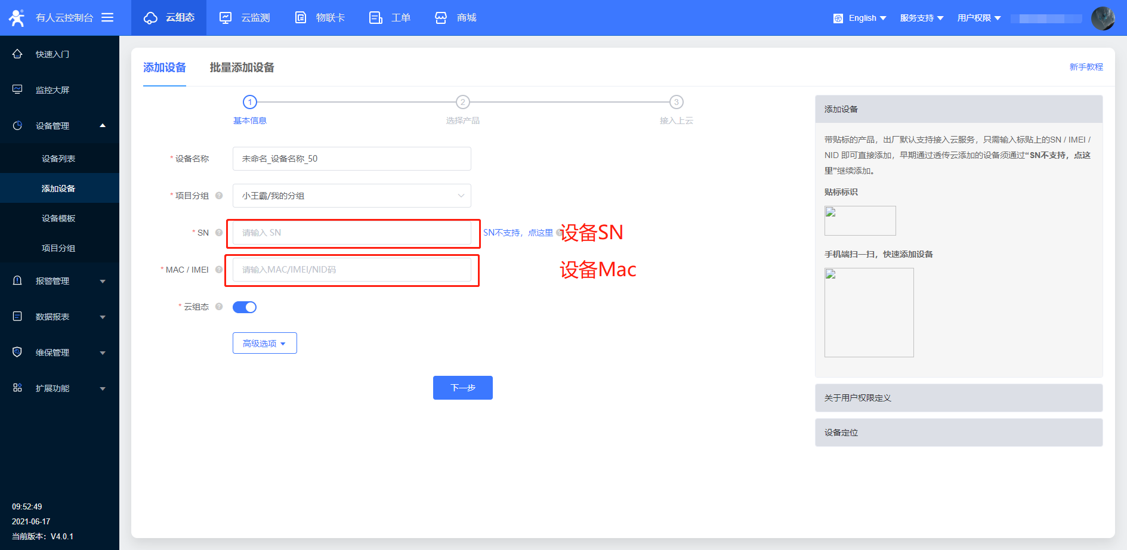Click the user avatar in top right
Viewport: 1127px width, 550px height.
click(x=1103, y=18)
